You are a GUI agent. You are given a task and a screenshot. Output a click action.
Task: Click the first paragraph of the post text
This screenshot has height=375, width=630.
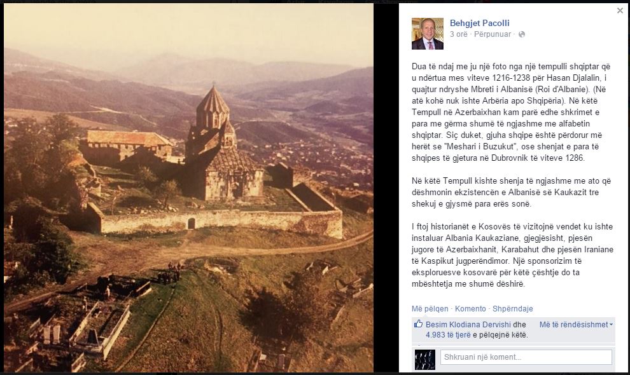[x=510, y=112]
